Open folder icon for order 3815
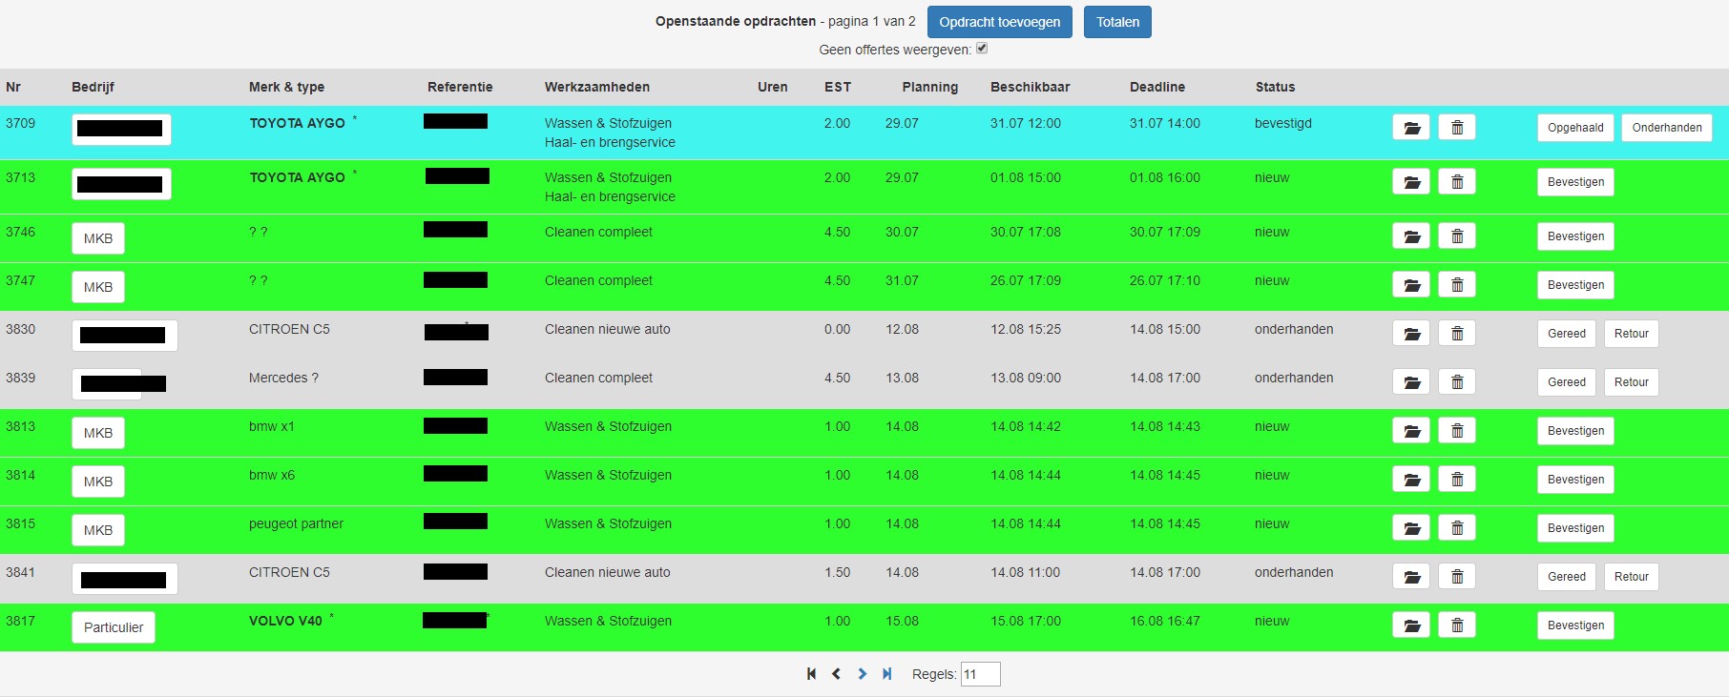This screenshot has height=697, width=1729. (x=1411, y=528)
